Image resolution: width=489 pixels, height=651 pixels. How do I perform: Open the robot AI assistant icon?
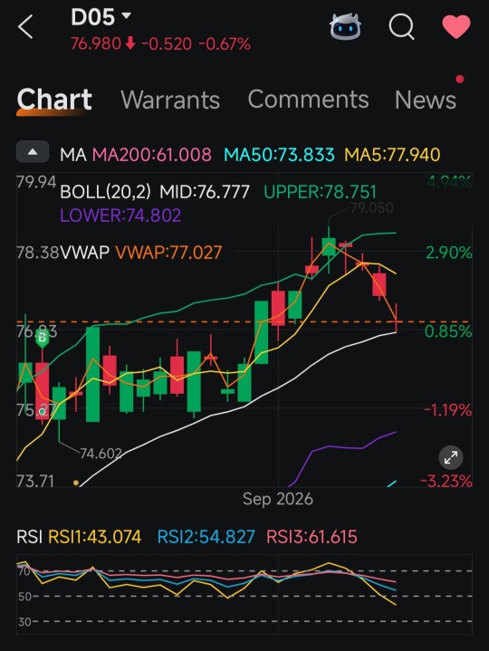pos(345,26)
